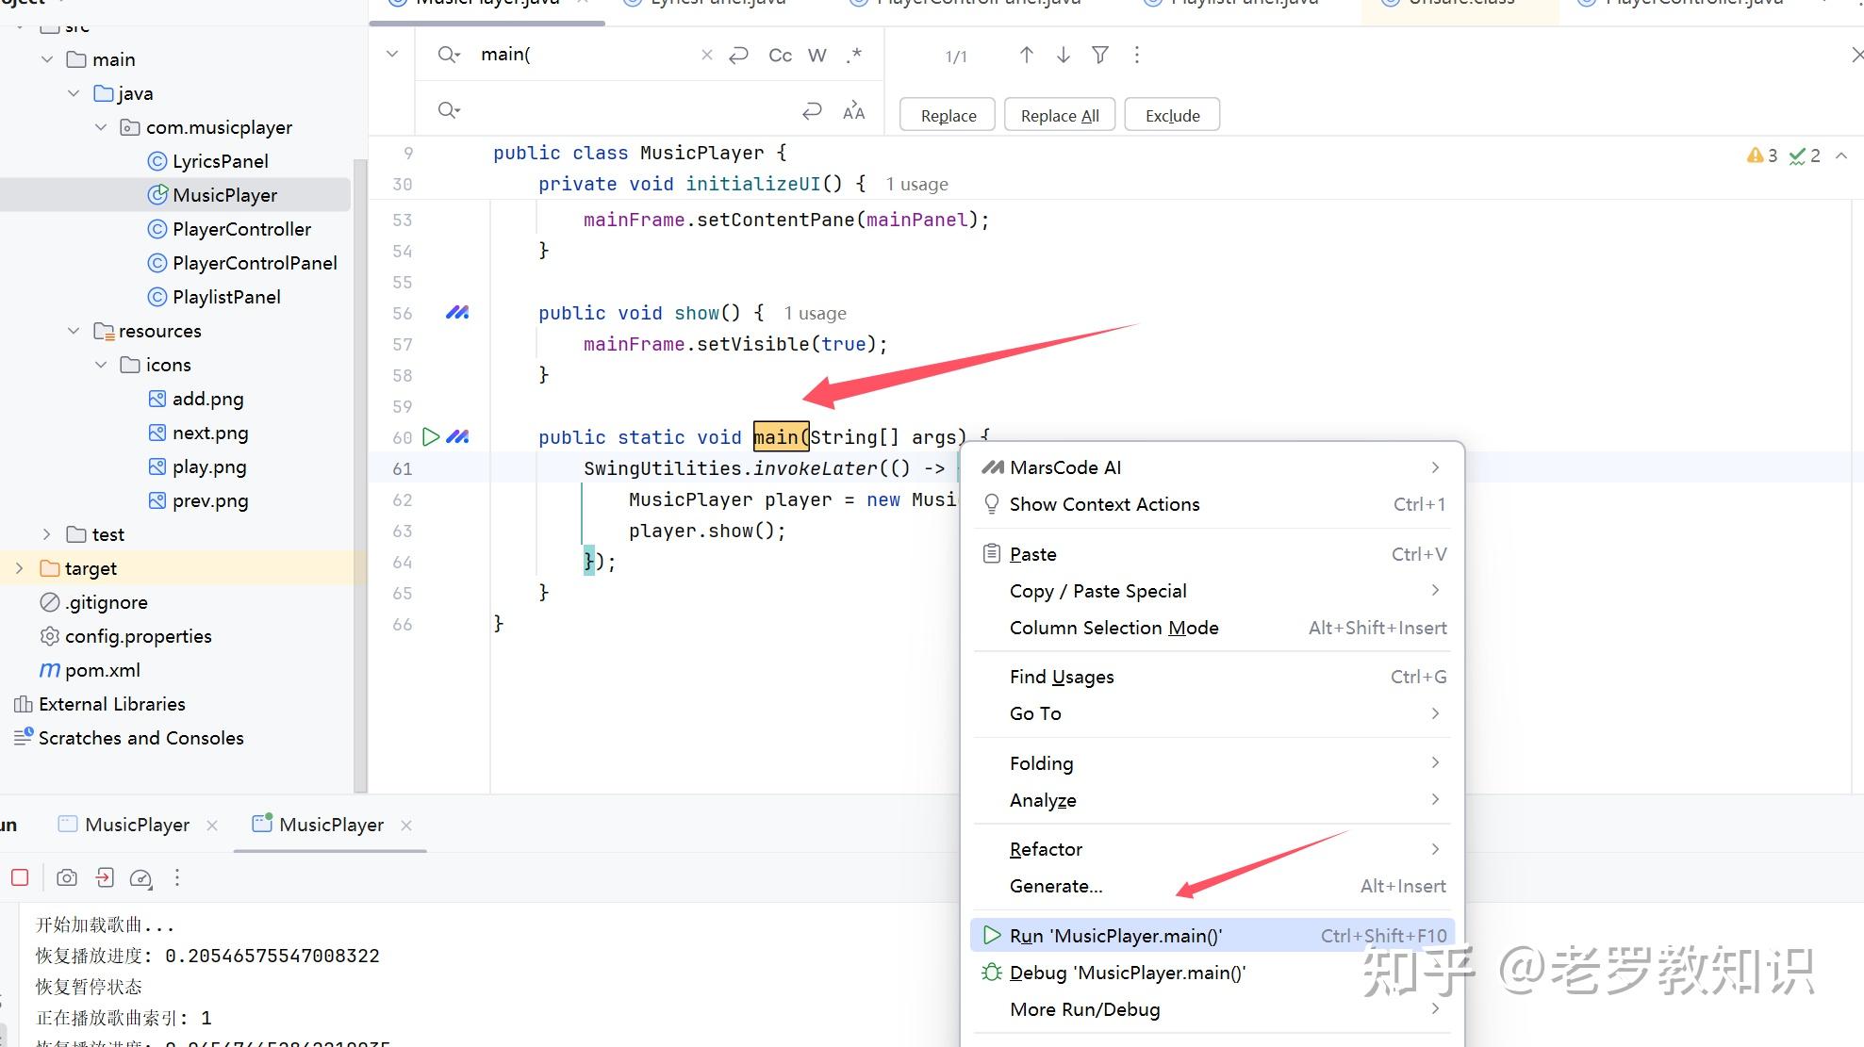Enable Regex (.*) search option
Viewport: 1864px width, 1047px height.
tap(853, 55)
